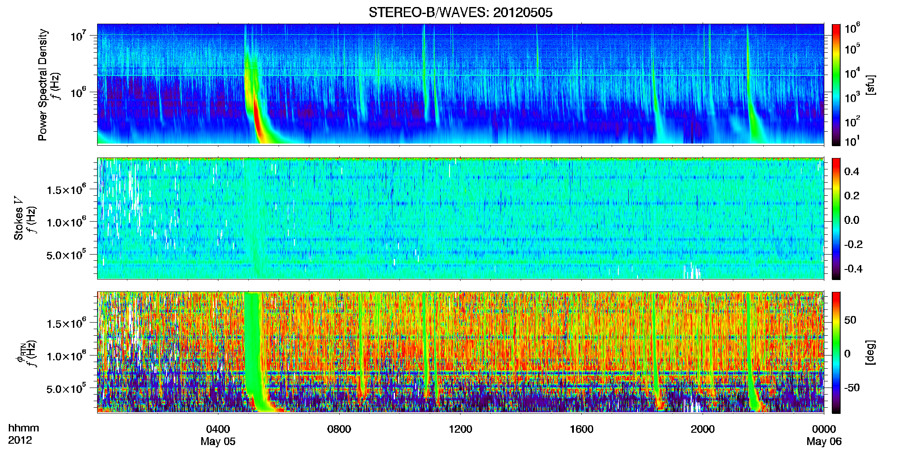Click the 2012 year label under hhmm
The width and height of the screenshot is (921, 474).
[20, 440]
